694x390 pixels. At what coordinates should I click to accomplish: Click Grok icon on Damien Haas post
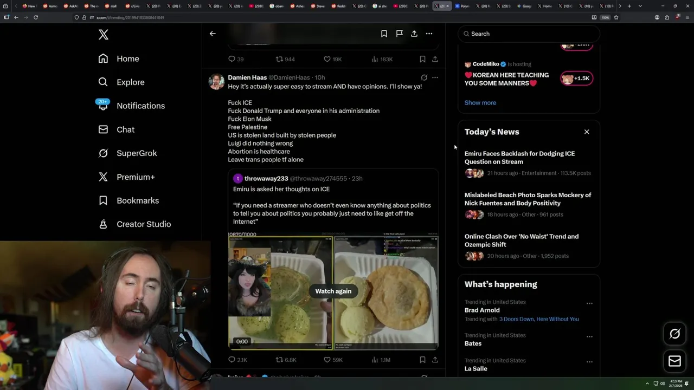pos(424,77)
